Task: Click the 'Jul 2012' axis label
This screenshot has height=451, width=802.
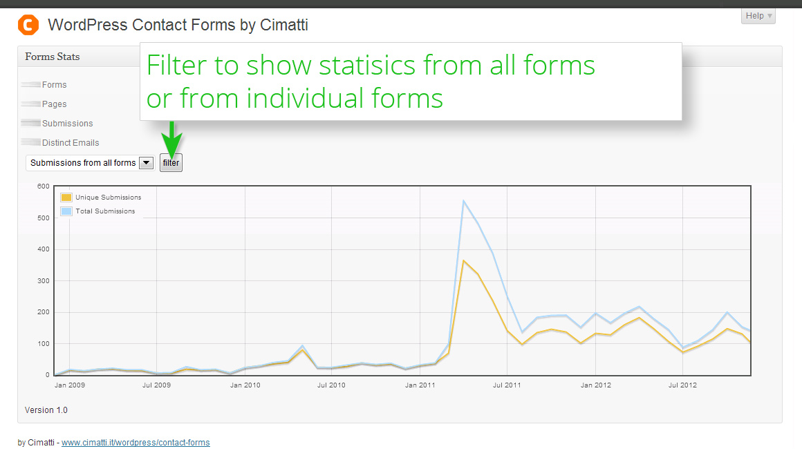Action: pyautogui.click(x=683, y=385)
